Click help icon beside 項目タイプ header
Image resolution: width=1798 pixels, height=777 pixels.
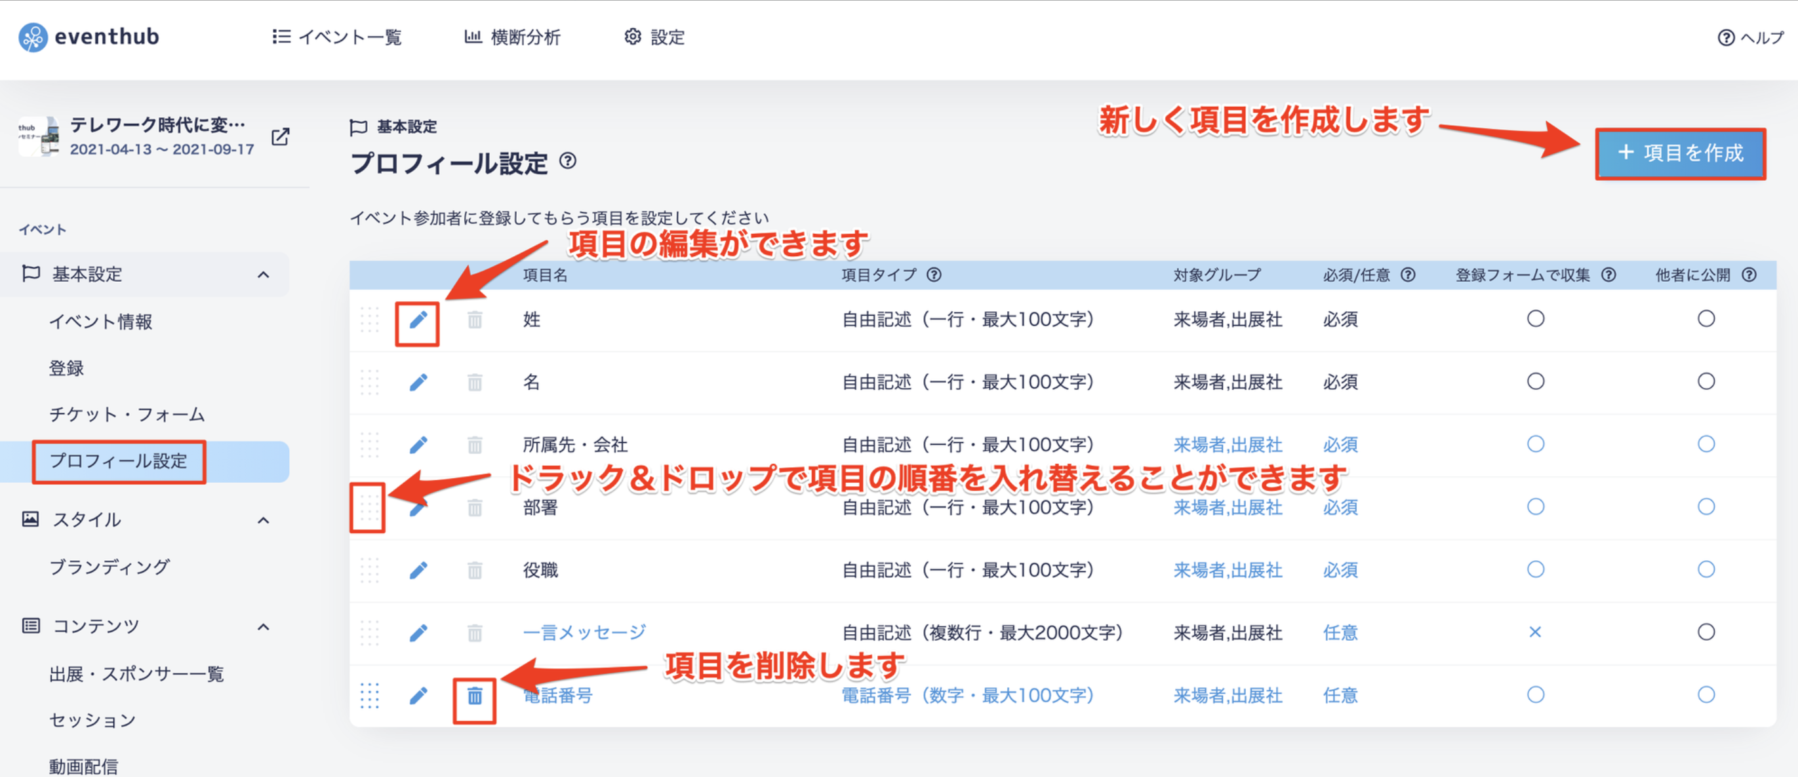934,275
